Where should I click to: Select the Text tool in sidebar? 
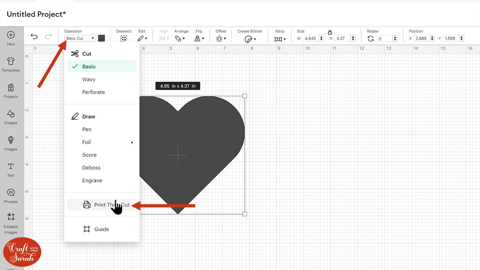click(x=11, y=170)
